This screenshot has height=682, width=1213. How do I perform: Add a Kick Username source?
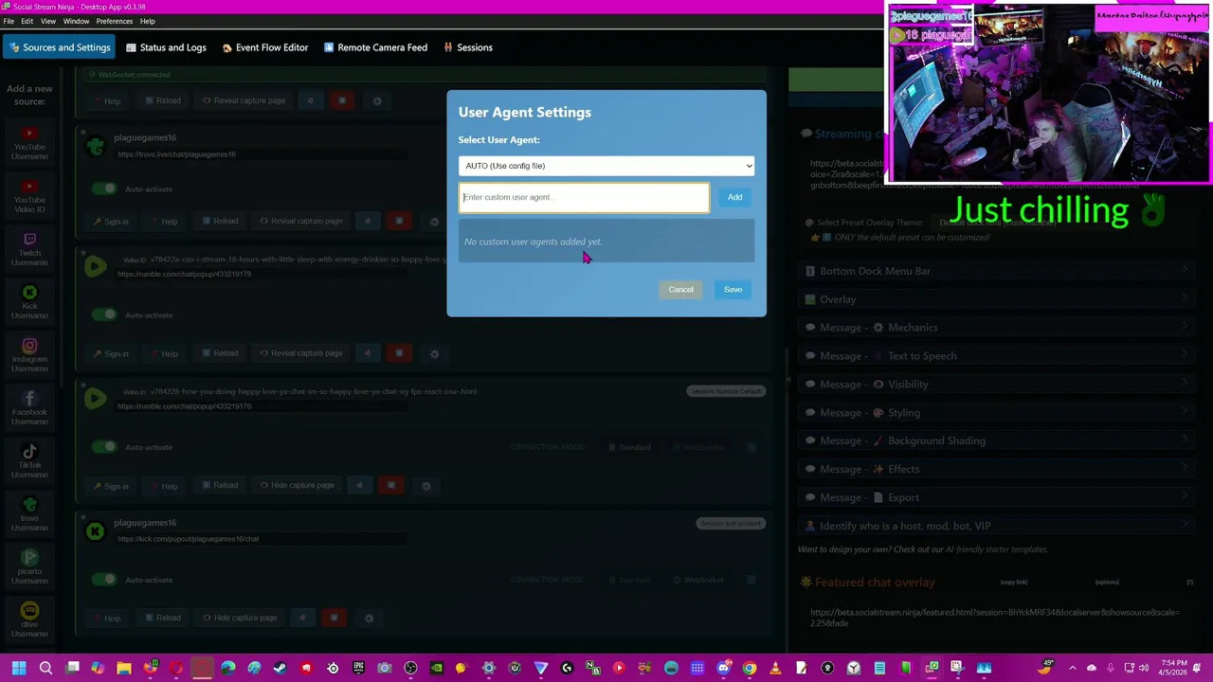(29, 300)
